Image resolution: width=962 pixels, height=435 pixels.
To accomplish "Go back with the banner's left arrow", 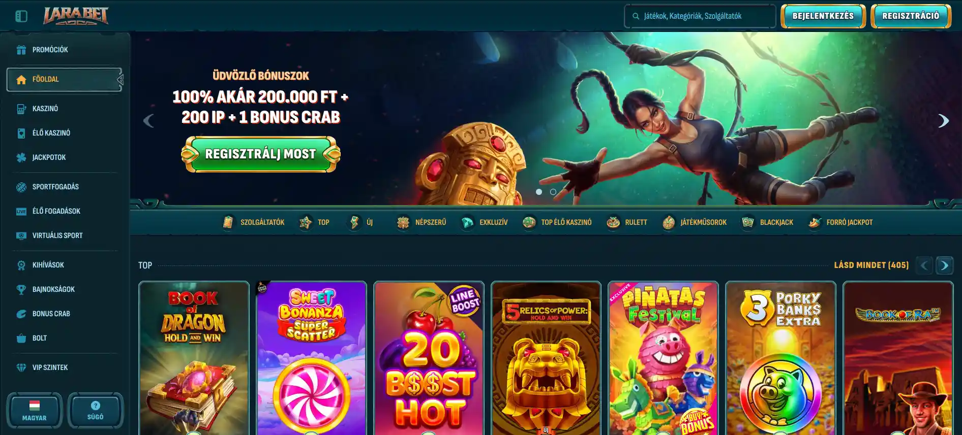I will coord(148,121).
